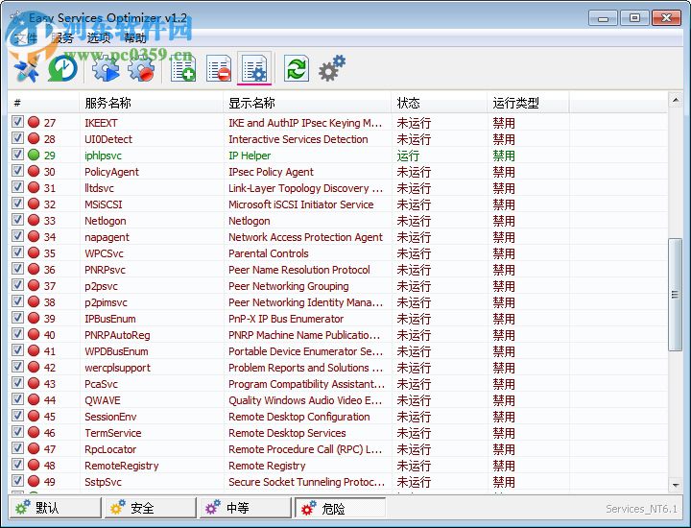Click the red status dot for QWAVE
The width and height of the screenshot is (691, 528).
point(34,399)
